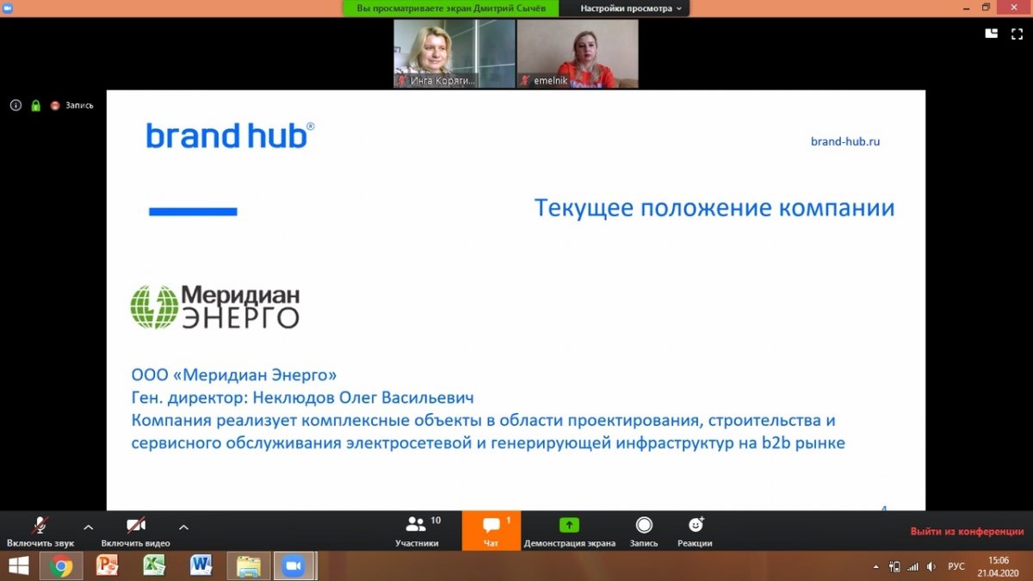Open video options chevron next to camera
1033x581 pixels.
pos(182,528)
